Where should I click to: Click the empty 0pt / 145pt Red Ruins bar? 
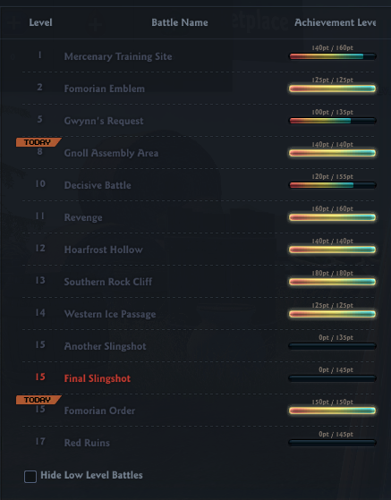[x=332, y=443]
